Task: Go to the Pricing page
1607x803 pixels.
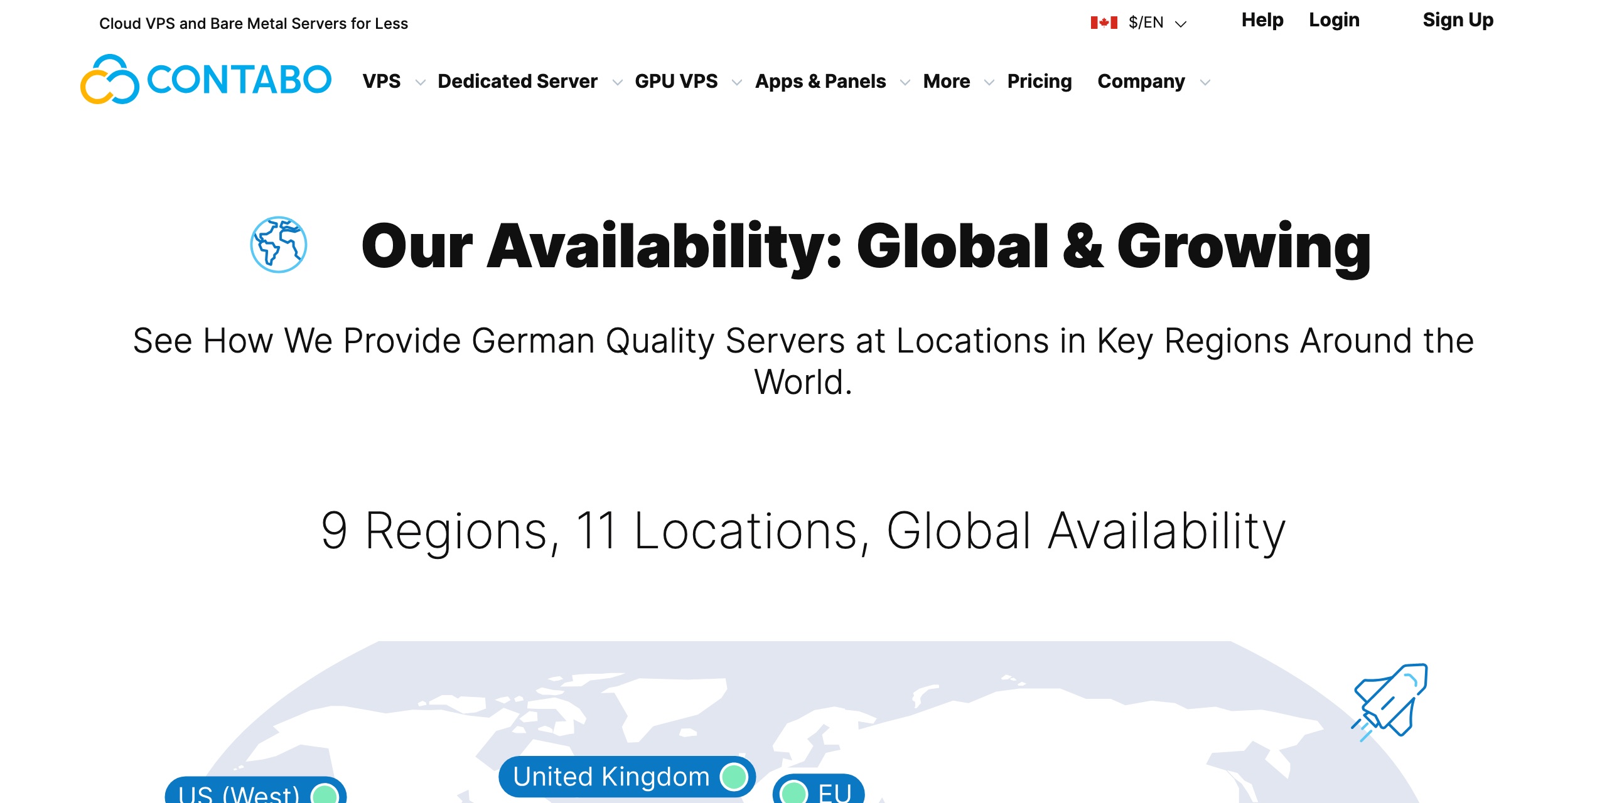Action: (1040, 82)
